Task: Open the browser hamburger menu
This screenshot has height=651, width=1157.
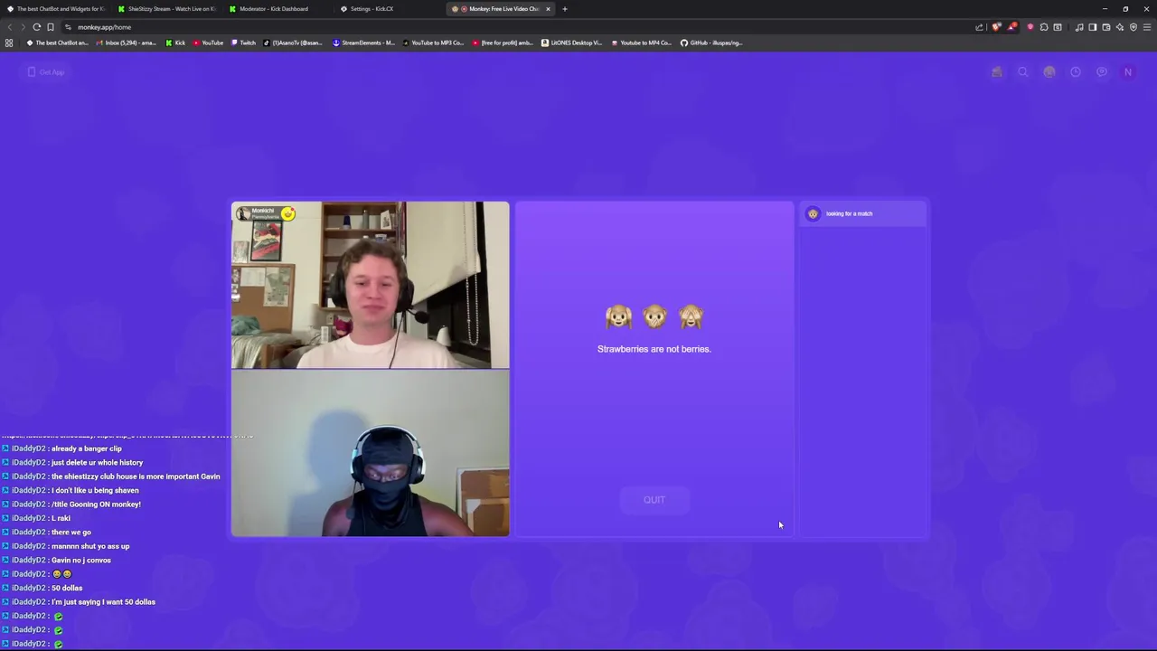Action: [1147, 27]
